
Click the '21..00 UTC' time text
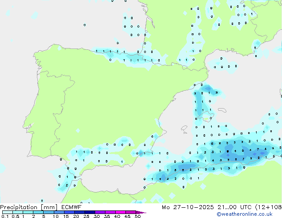234,207
